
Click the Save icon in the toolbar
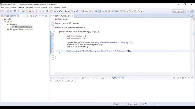[8, 11]
